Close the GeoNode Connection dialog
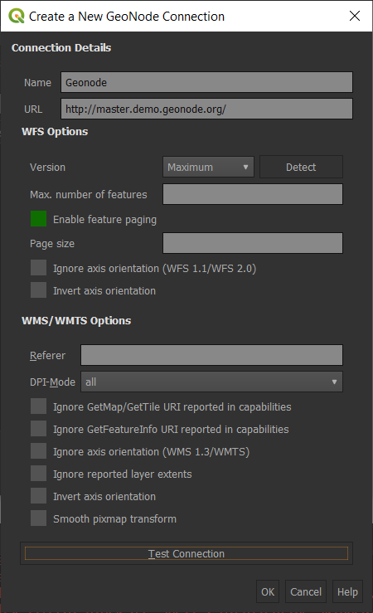373x613 pixels. coord(355,16)
